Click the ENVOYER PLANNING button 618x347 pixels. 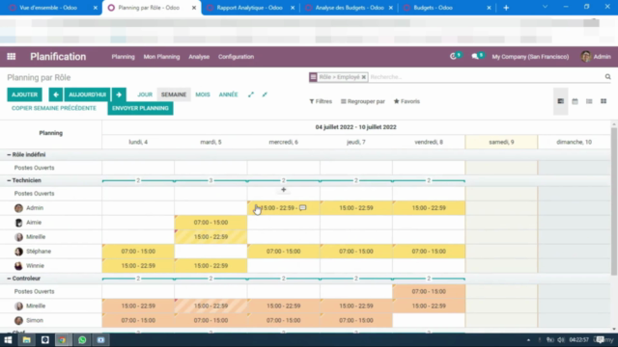pyautogui.click(x=140, y=108)
